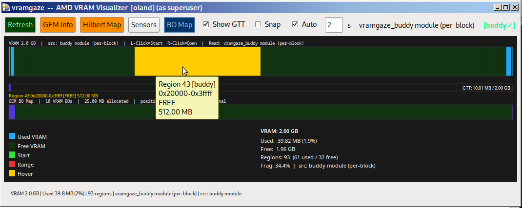Enable the Snap checkbox
Image resolution: width=522 pixels, height=208 pixels.
[258, 25]
